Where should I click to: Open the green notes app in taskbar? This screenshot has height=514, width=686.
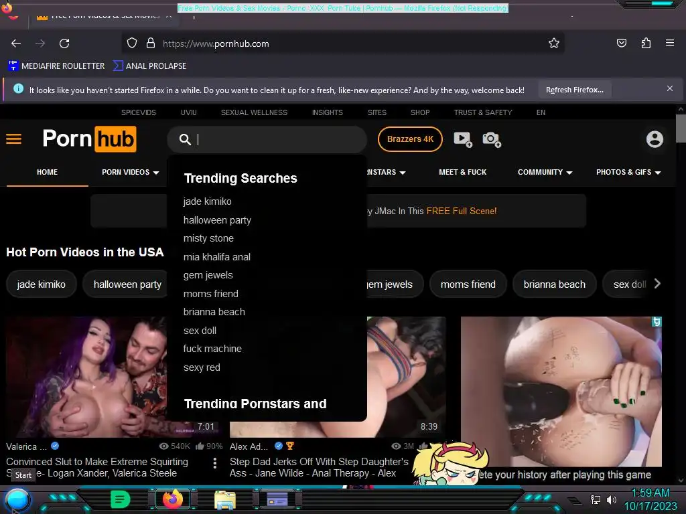[x=120, y=499]
